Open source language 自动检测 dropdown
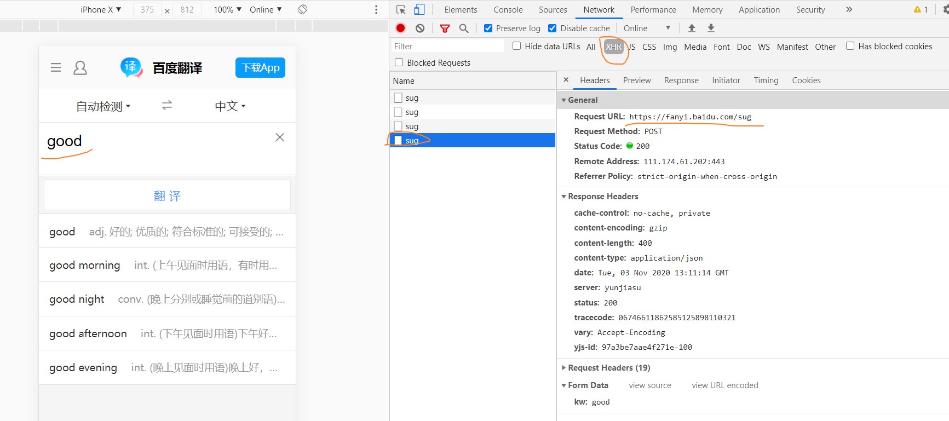This screenshot has width=949, height=421. [x=103, y=106]
